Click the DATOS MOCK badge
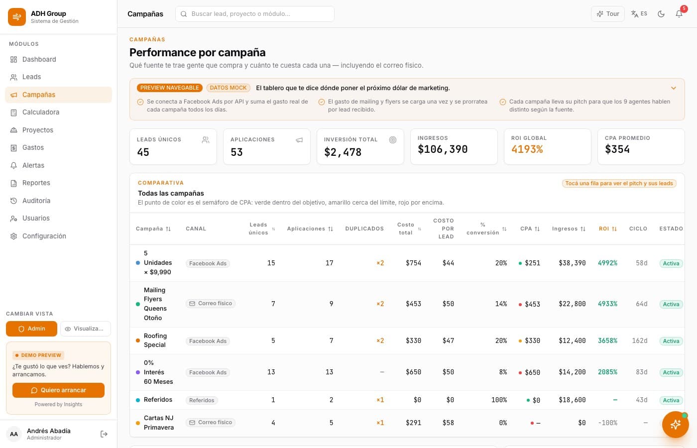This screenshot has width=697, height=448. coord(228,88)
